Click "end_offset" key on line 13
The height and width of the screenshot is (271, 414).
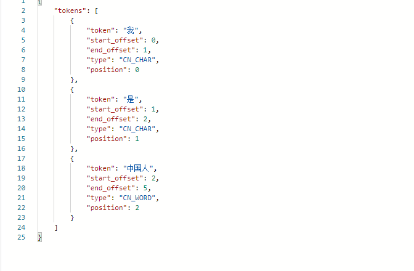tap(111, 119)
